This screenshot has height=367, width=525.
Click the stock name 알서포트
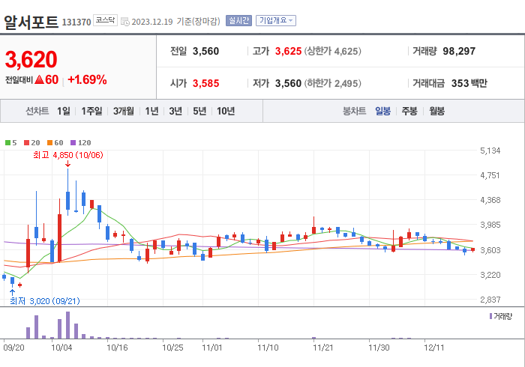31,22
